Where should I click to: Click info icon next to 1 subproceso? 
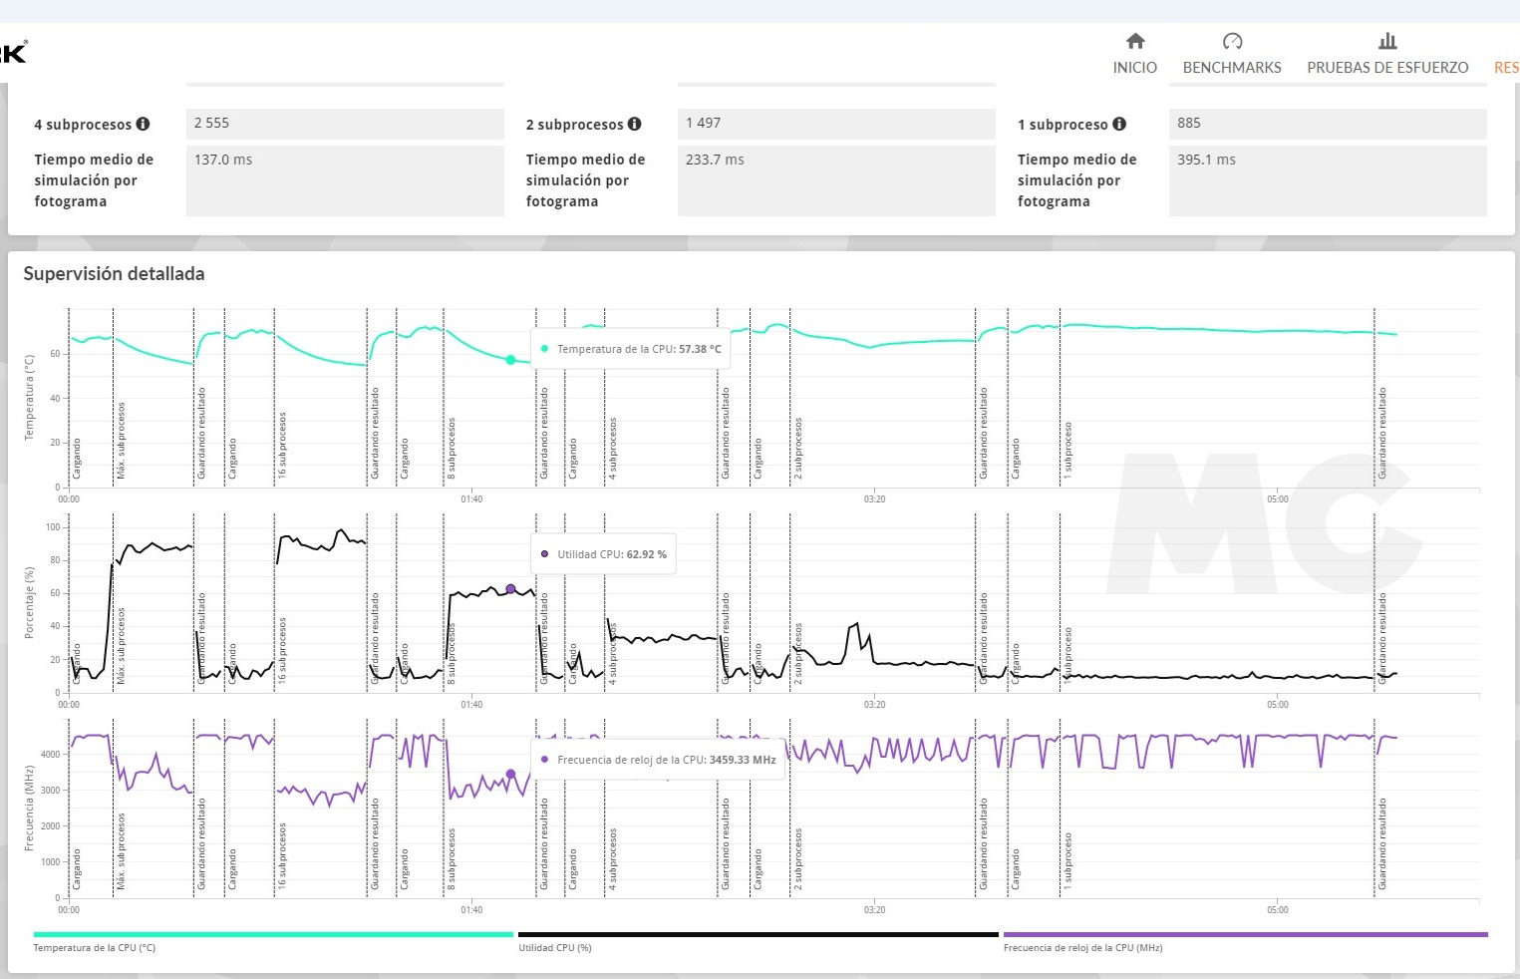[x=1119, y=125]
